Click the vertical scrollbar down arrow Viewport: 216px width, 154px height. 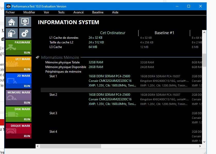pos(204,141)
